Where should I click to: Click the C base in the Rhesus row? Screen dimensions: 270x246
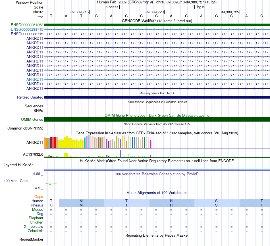pyautogui.click(x=51, y=205)
